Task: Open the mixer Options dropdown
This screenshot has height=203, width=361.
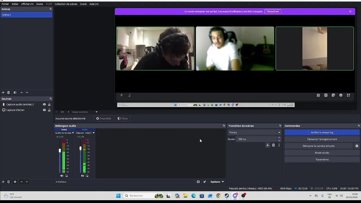Action: pyautogui.click(x=217, y=182)
